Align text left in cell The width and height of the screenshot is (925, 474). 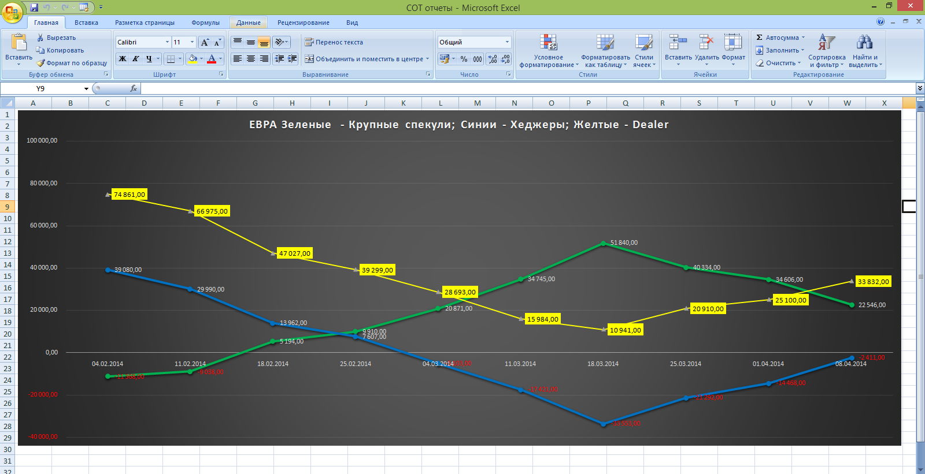238,59
